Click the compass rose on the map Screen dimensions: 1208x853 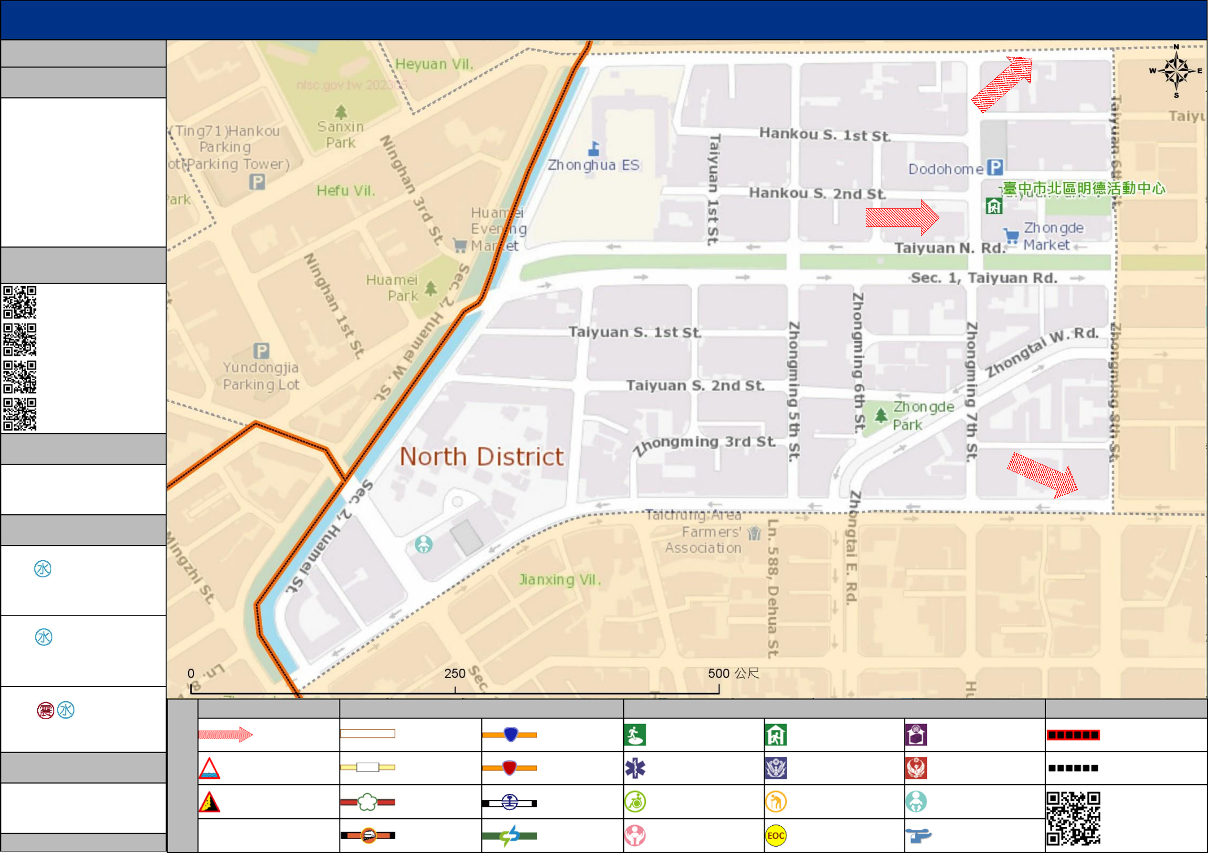point(1176,71)
